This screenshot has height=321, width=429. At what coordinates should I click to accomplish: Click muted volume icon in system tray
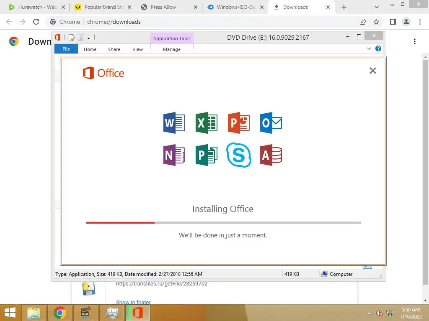[380, 313]
